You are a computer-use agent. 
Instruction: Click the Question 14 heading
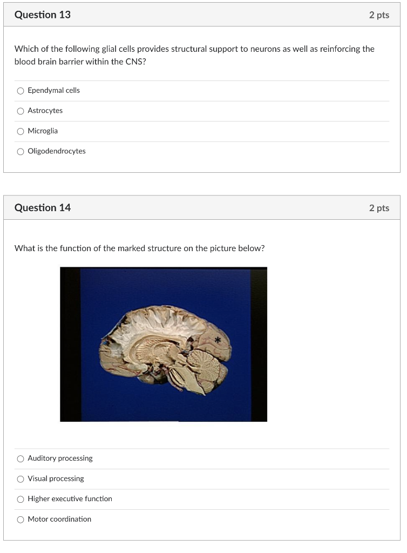(43, 208)
